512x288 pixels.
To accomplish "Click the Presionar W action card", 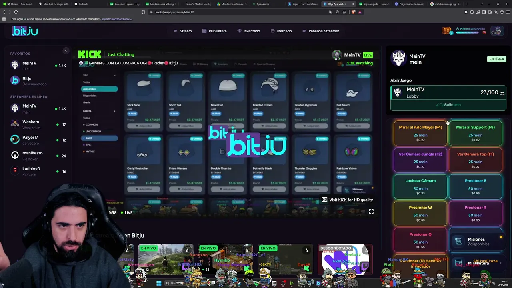I will tap(420, 214).
